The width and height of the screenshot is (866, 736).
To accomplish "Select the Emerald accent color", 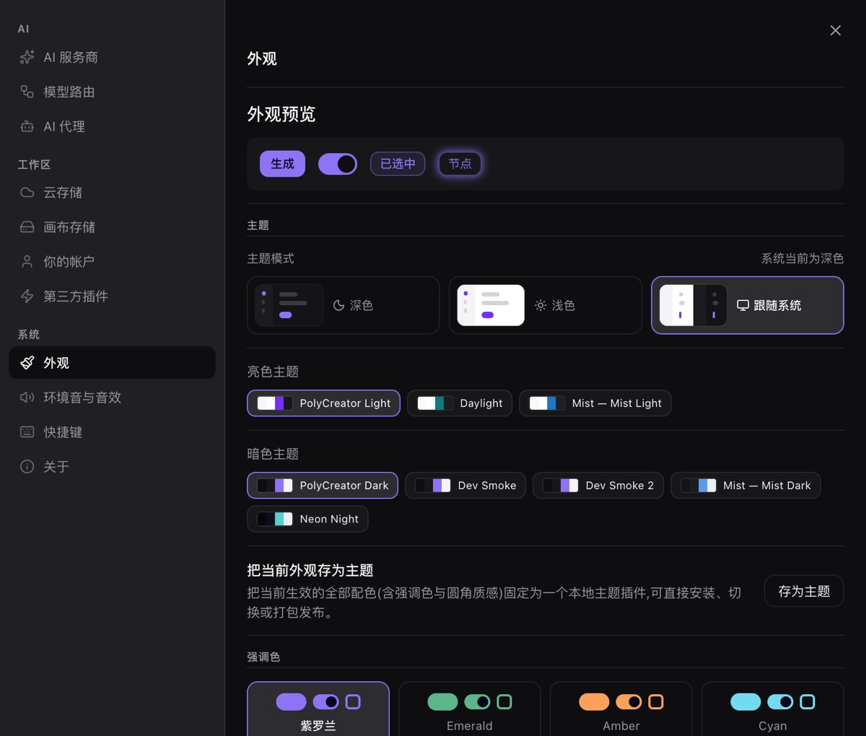I will pyautogui.click(x=470, y=709).
